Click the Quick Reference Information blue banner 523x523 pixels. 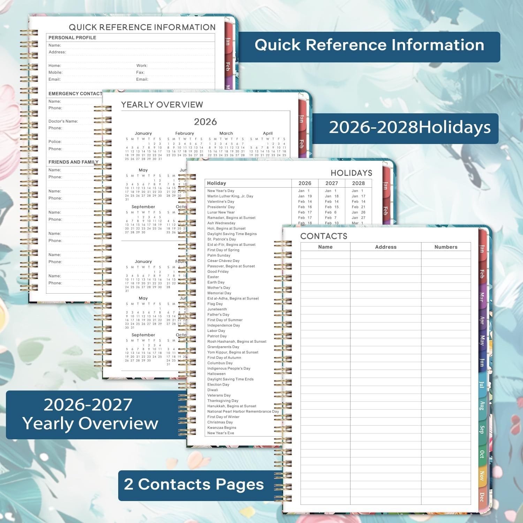369,47
